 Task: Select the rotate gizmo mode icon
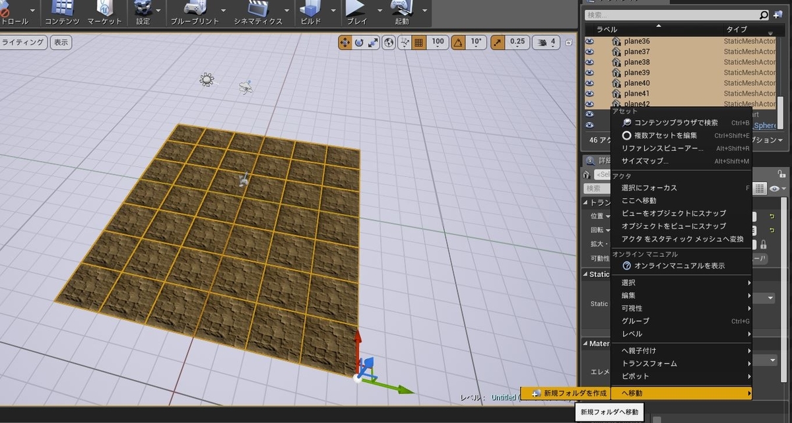tap(359, 42)
